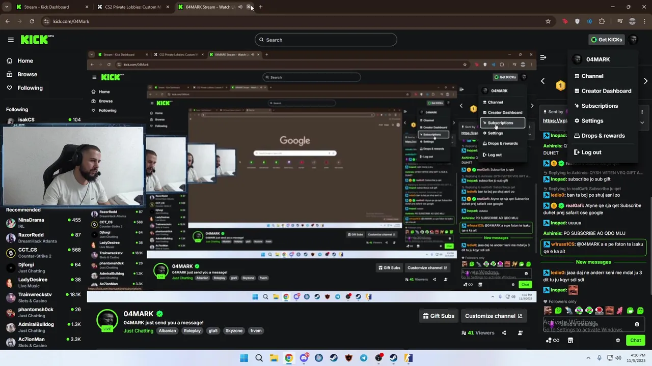Screen dimensions: 652x366
Task: Mute the 04MARK Stream tab audio
Action: (x=240, y=7)
